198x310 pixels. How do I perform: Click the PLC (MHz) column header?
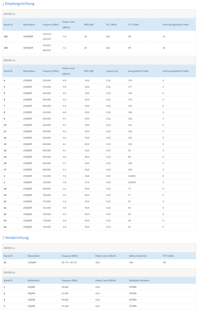(111, 25)
